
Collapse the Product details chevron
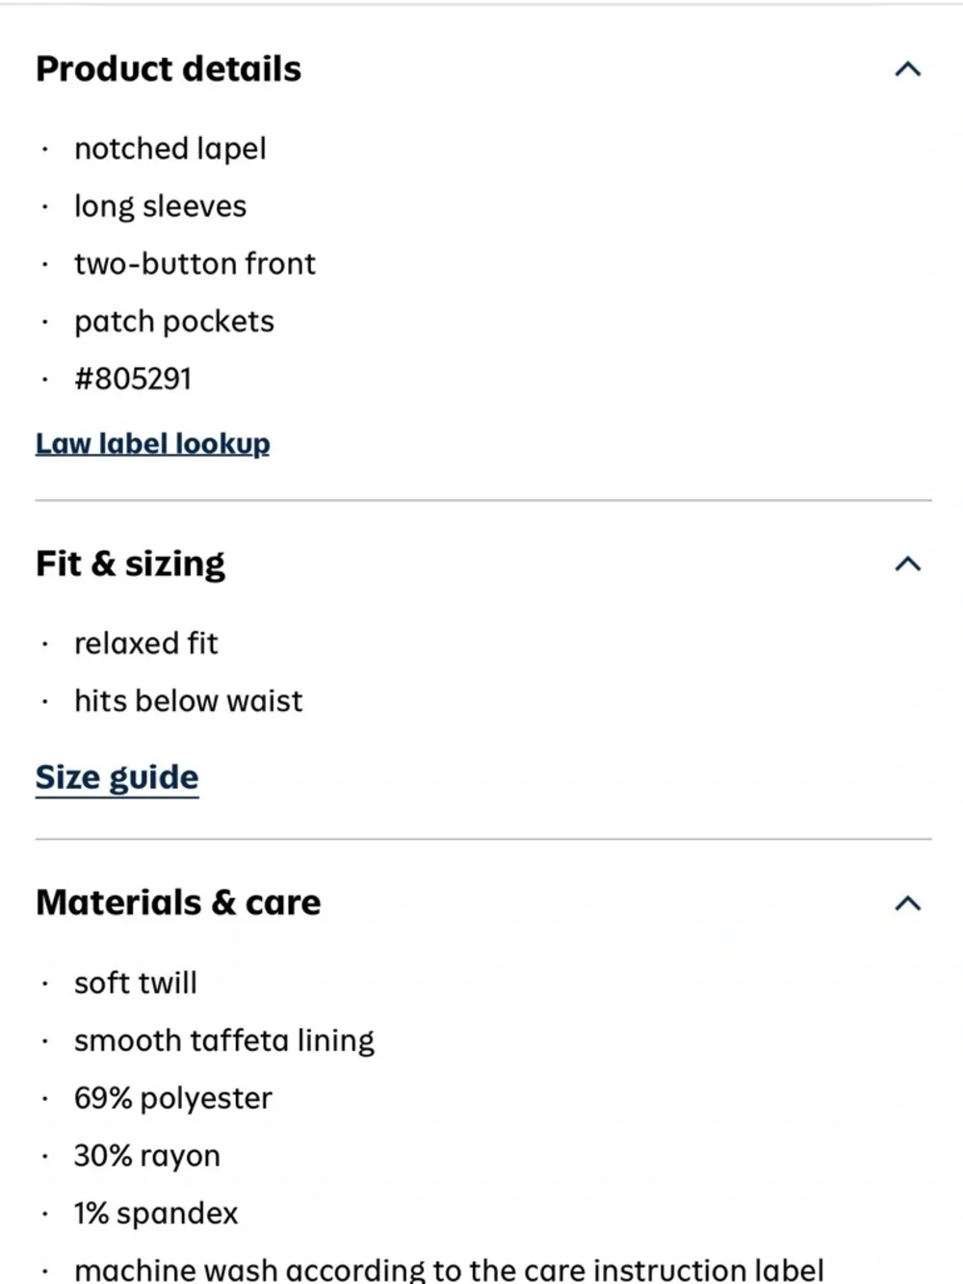[907, 69]
